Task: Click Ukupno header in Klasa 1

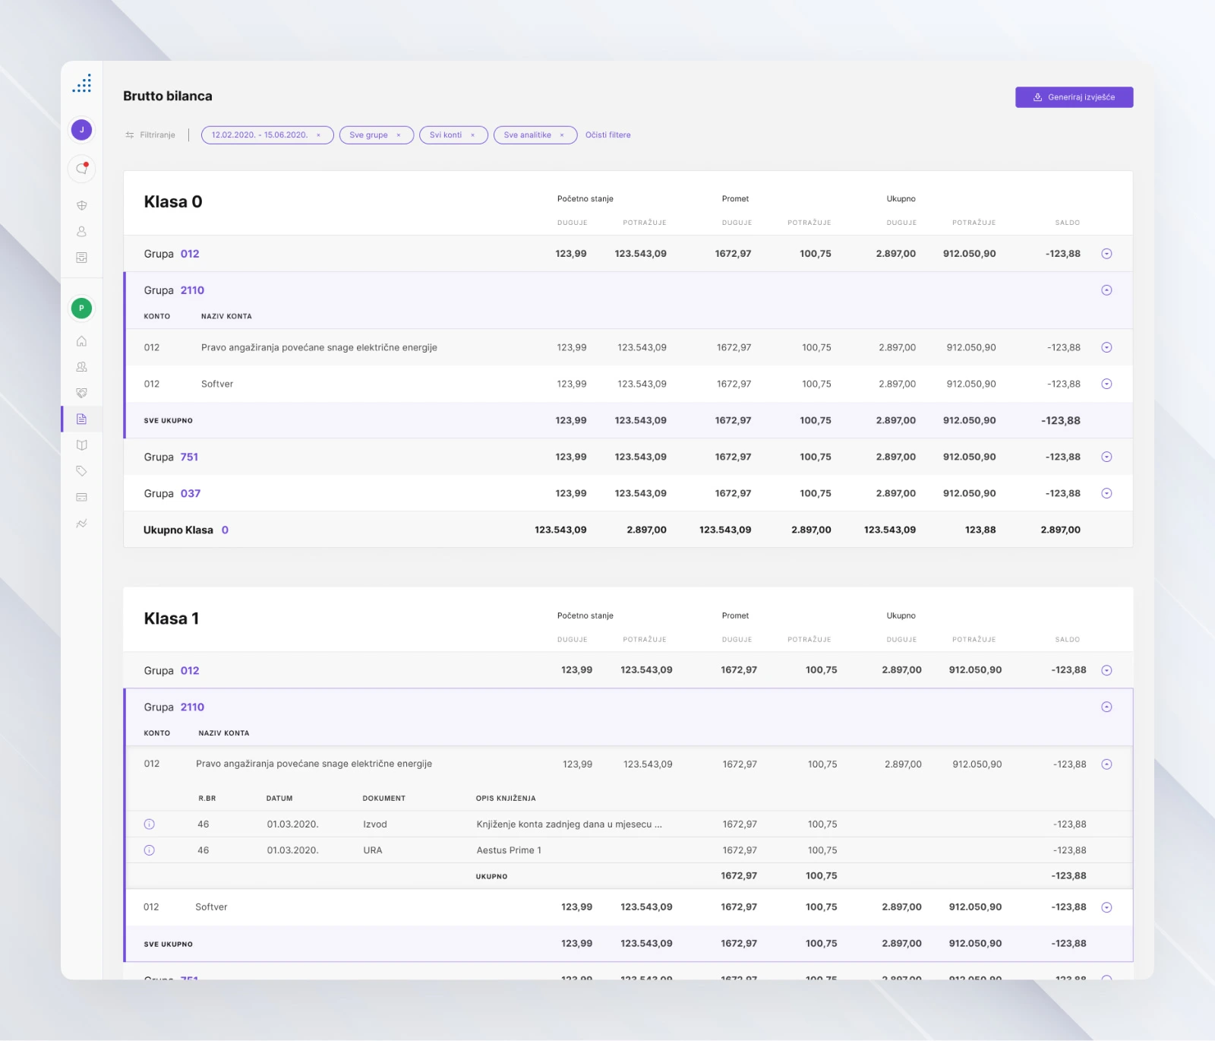Action: pyautogui.click(x=901, y=615)
